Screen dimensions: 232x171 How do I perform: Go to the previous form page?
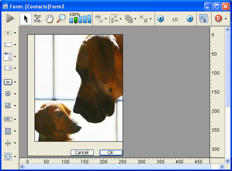[x=161, y=19]
